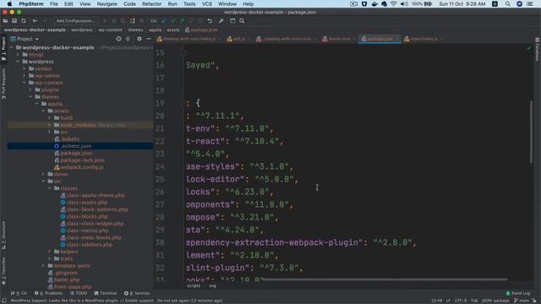This screenshot has width=541, height=304.
Task: Switch to heading-with-icon/index.js tab
Action: 189,39
